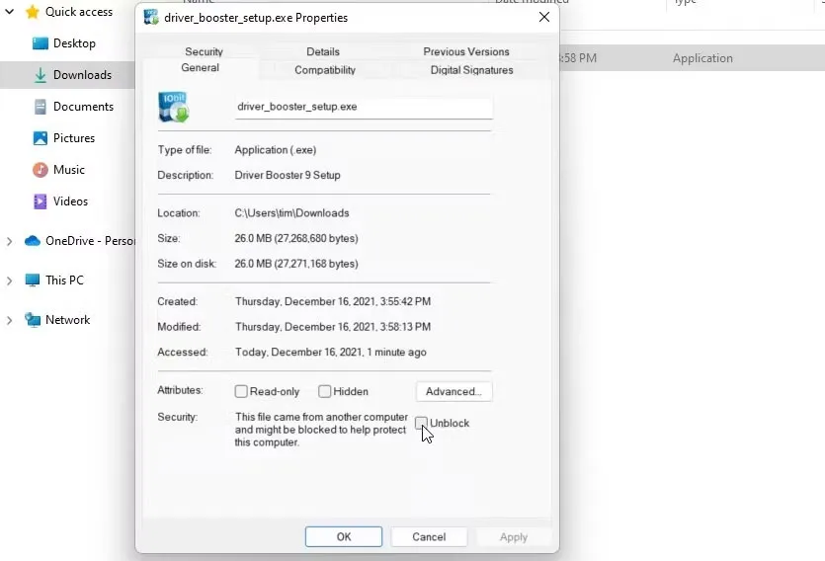825x561 pixels.
Task: Click the location text C:\Users\tim\Downloads
Action: pyautogui.click(x=292, y=213)
